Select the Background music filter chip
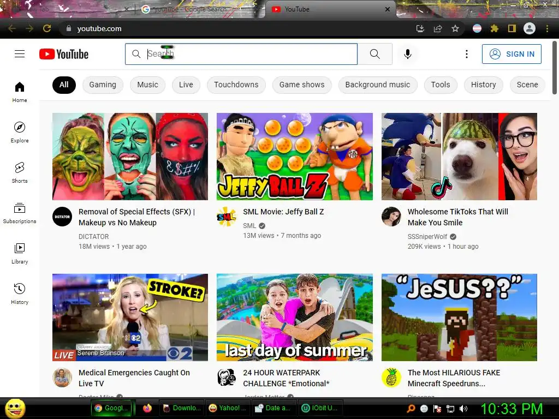Viewport: 559px width, 419px height. (378, 85)
